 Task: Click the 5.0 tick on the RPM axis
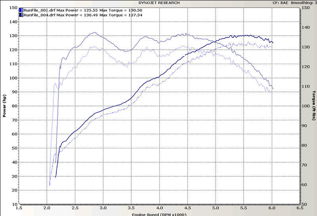(x=216, y=207)
